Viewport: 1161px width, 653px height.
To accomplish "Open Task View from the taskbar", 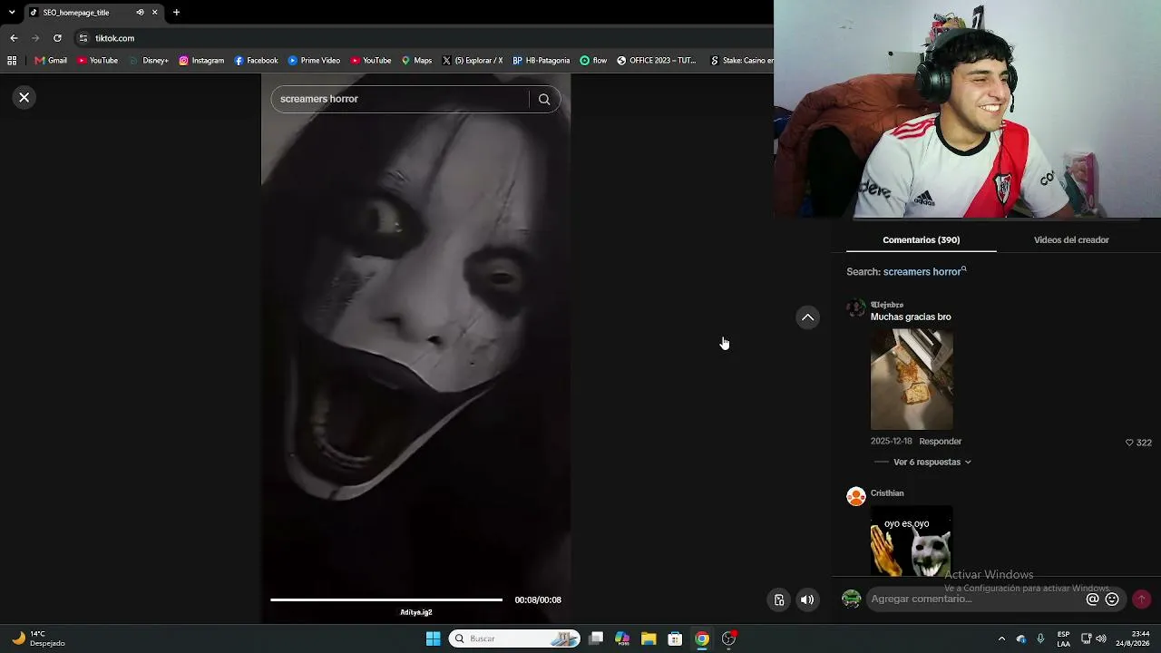I will point(596,638).
